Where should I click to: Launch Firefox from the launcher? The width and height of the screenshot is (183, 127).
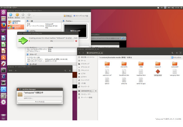[x=4, y=25]
